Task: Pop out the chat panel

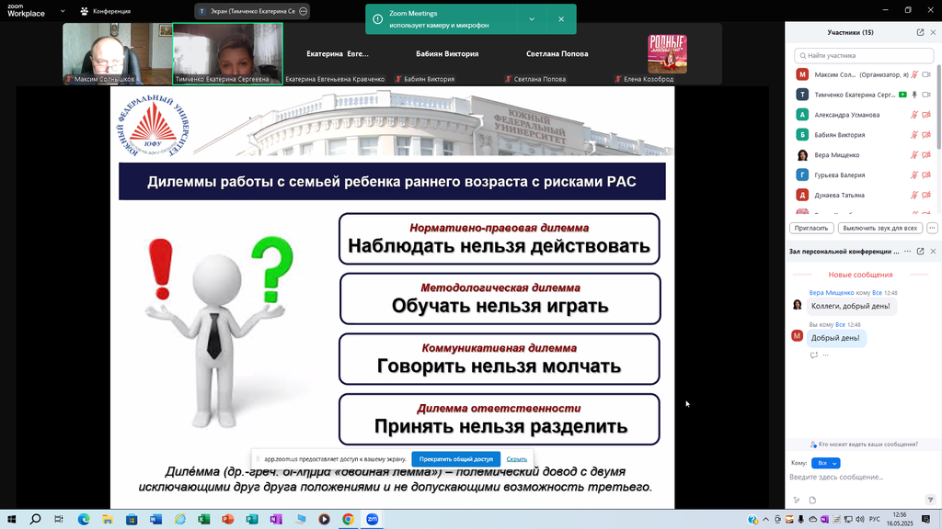Action: [x=920, y=251]
